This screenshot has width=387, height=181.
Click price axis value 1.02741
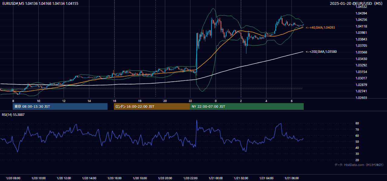click(362, 91)
